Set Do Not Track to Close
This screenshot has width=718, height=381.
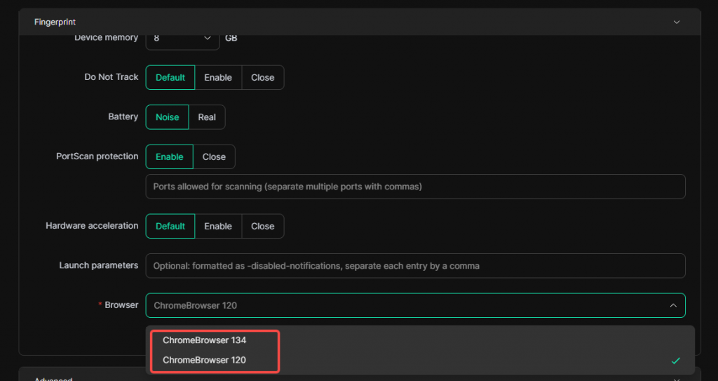[263, 78]
